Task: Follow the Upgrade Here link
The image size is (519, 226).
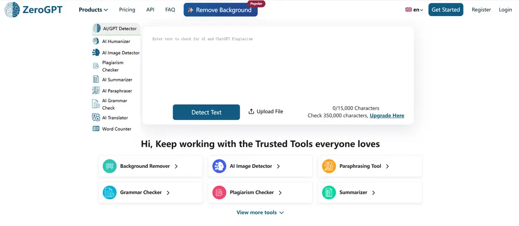Action: (x=387, y=116)
